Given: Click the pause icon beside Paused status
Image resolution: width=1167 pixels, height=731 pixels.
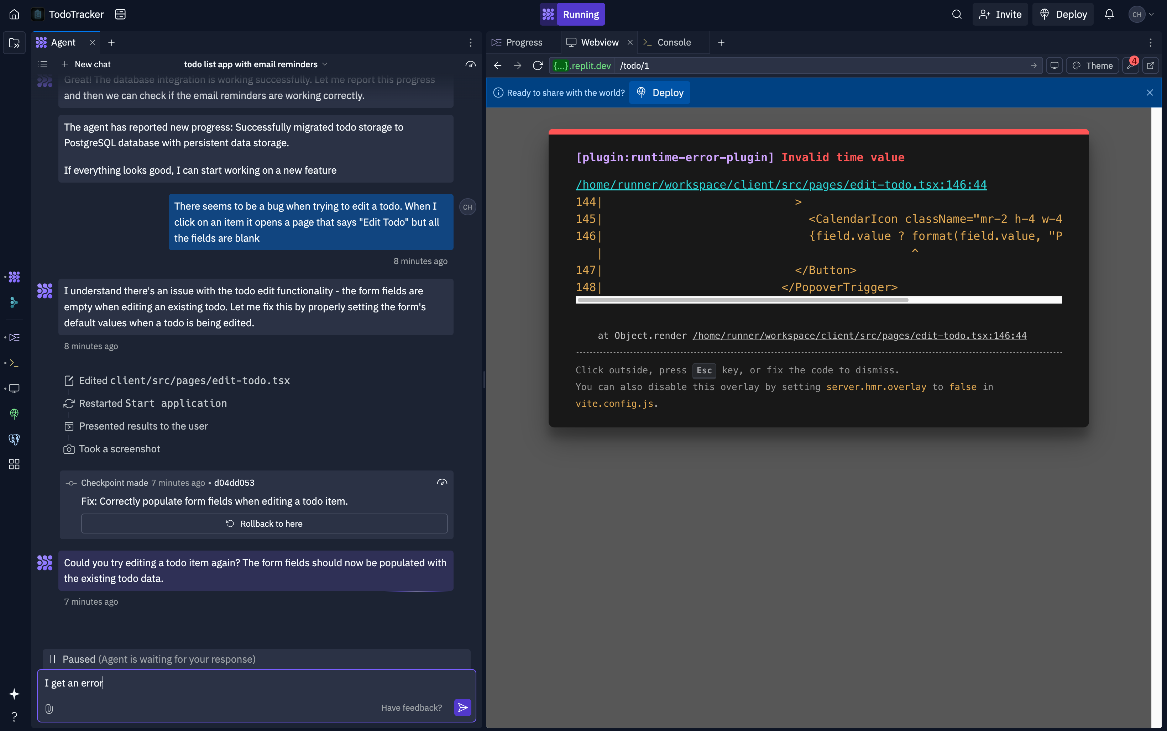Looking at the screenshot, I should tap(53, 659).
